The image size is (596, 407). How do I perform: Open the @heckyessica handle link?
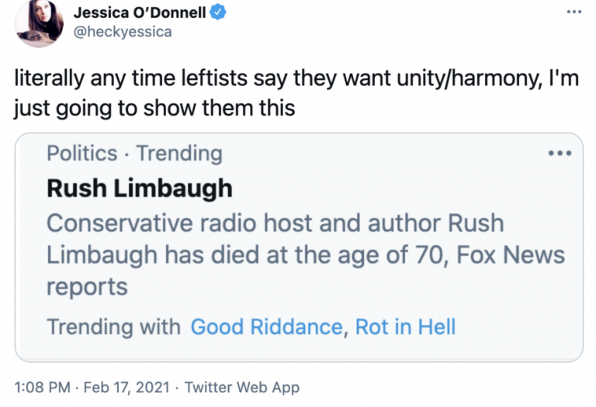click(122, 32)
